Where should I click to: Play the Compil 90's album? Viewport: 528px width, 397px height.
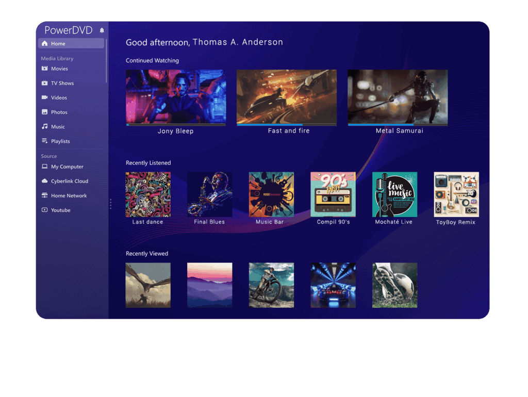(333, 194)
